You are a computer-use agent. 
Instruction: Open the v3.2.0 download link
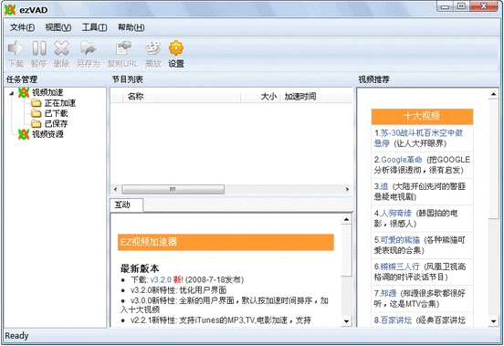(x=161, y=280)
